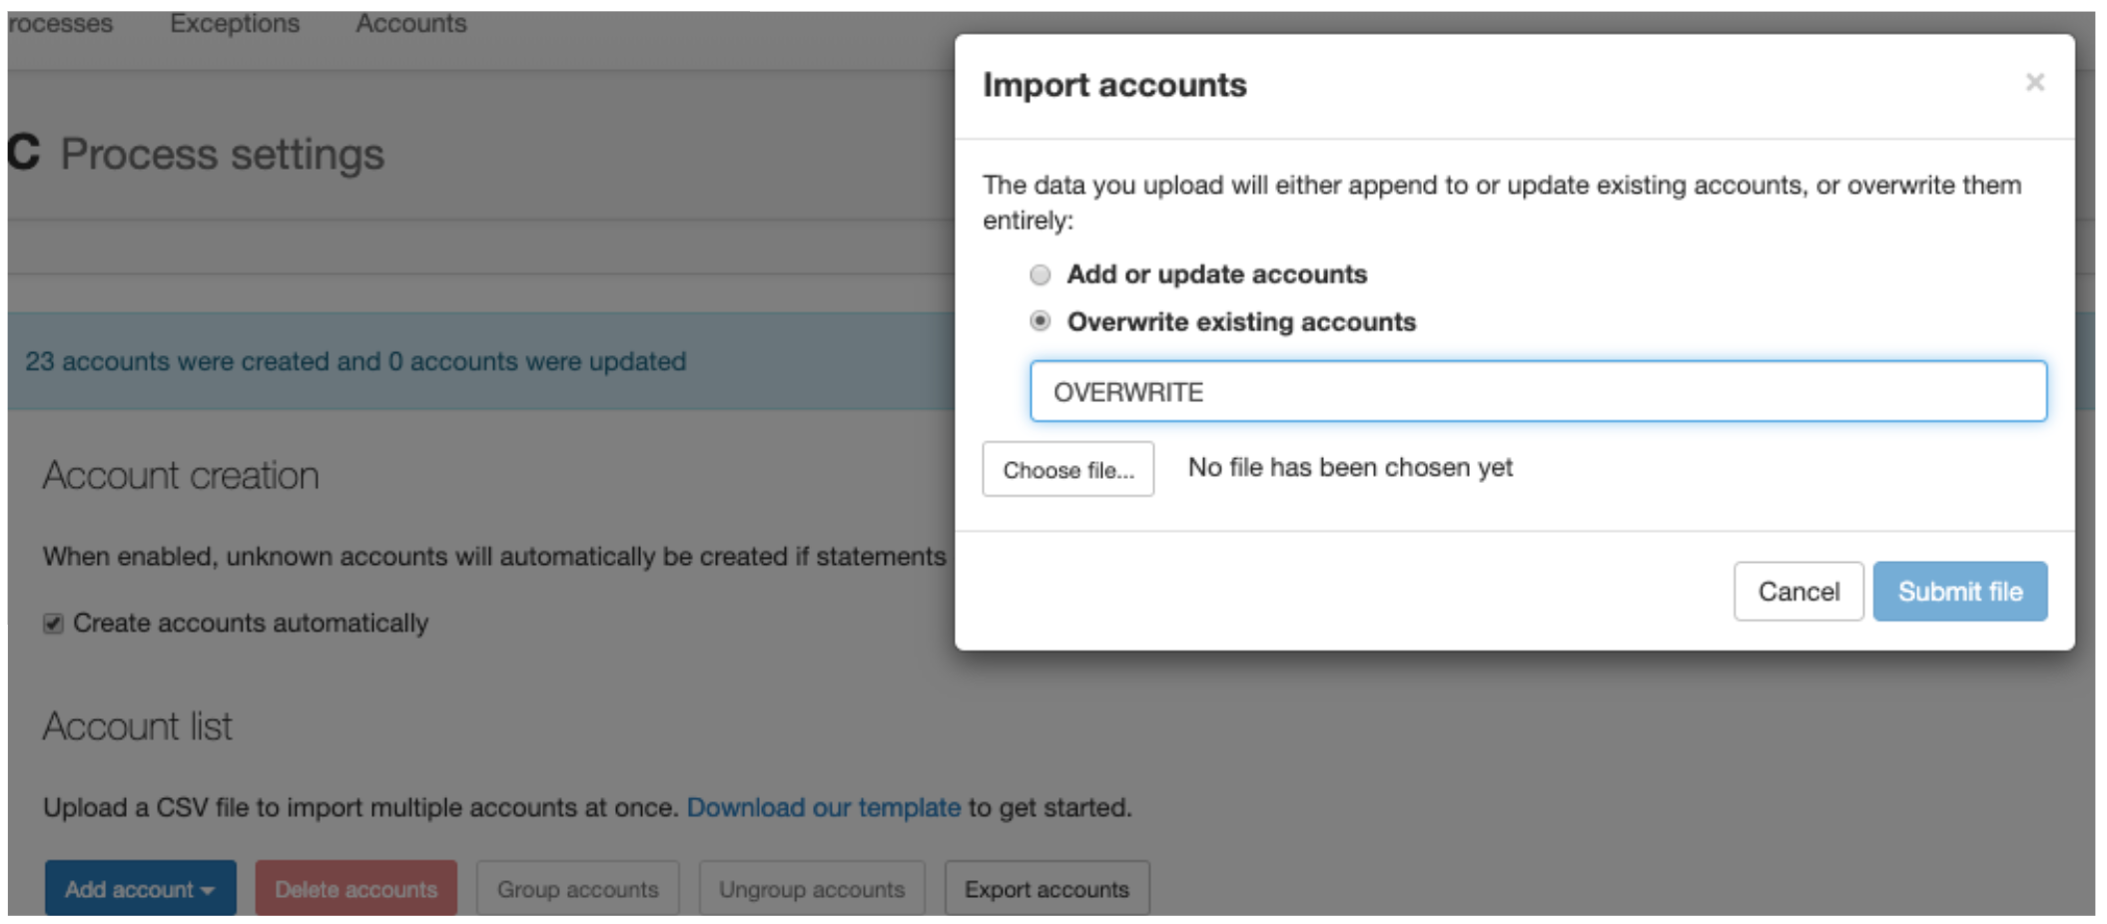Click the Import accounts dialog title
Viewport: 2107px width, 924px height.
tap(1114, 85)
